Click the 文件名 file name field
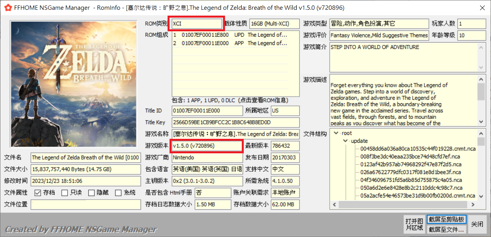Image resolution: width=491 pixels, height=237 pixels. (86, 158)
